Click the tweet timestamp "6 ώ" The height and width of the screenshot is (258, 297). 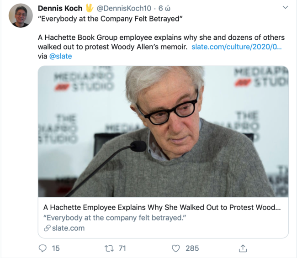[x=164, y=8]
